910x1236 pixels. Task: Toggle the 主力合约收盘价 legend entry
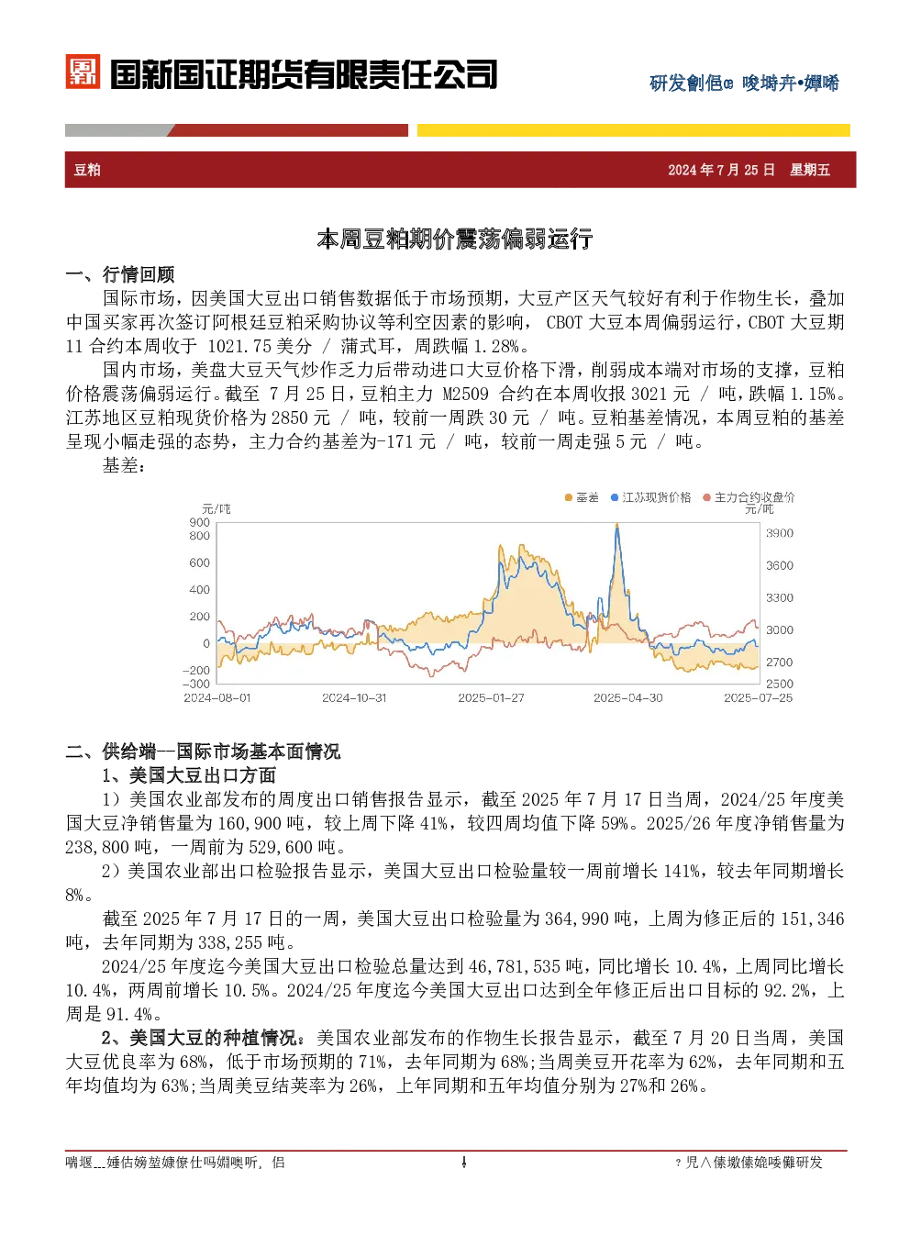pos(749,497)
